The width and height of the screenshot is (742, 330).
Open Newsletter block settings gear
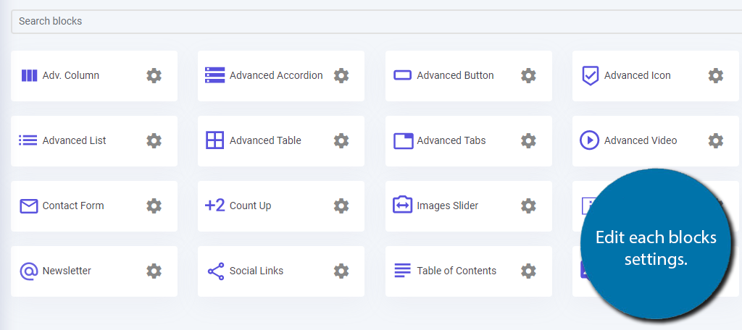154,271
